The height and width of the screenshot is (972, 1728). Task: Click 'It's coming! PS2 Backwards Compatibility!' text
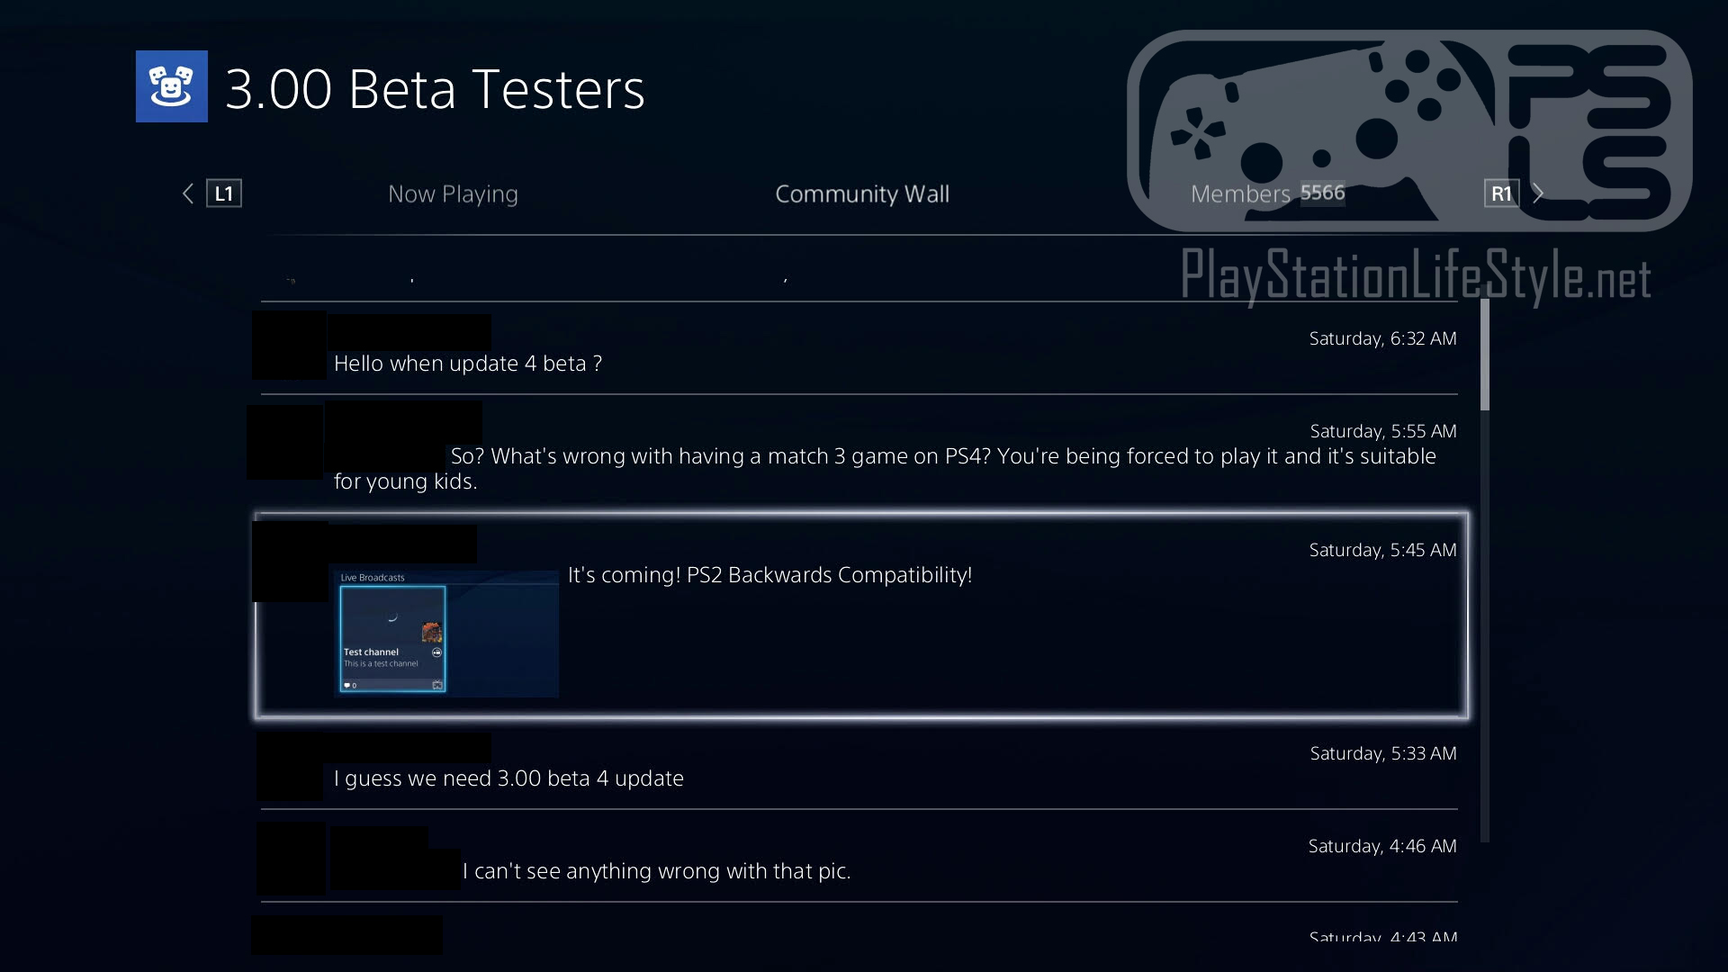tap(769, 575)
